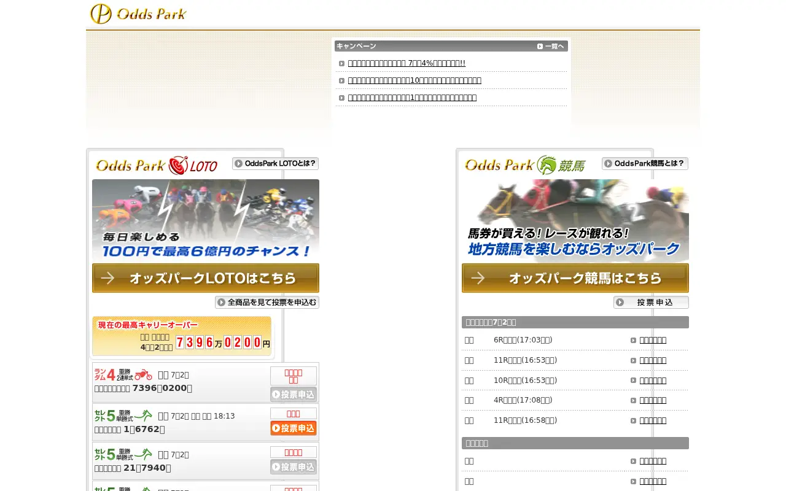Open link in the 6R (17:03) row
Screen dimensions: 786x491
(653, 340)
